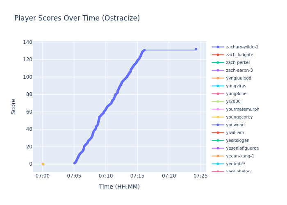Click the yr2000 light green legend marker
Image resolution: width=287 pixels, height=205 pixels.
[x=218, y=102]
